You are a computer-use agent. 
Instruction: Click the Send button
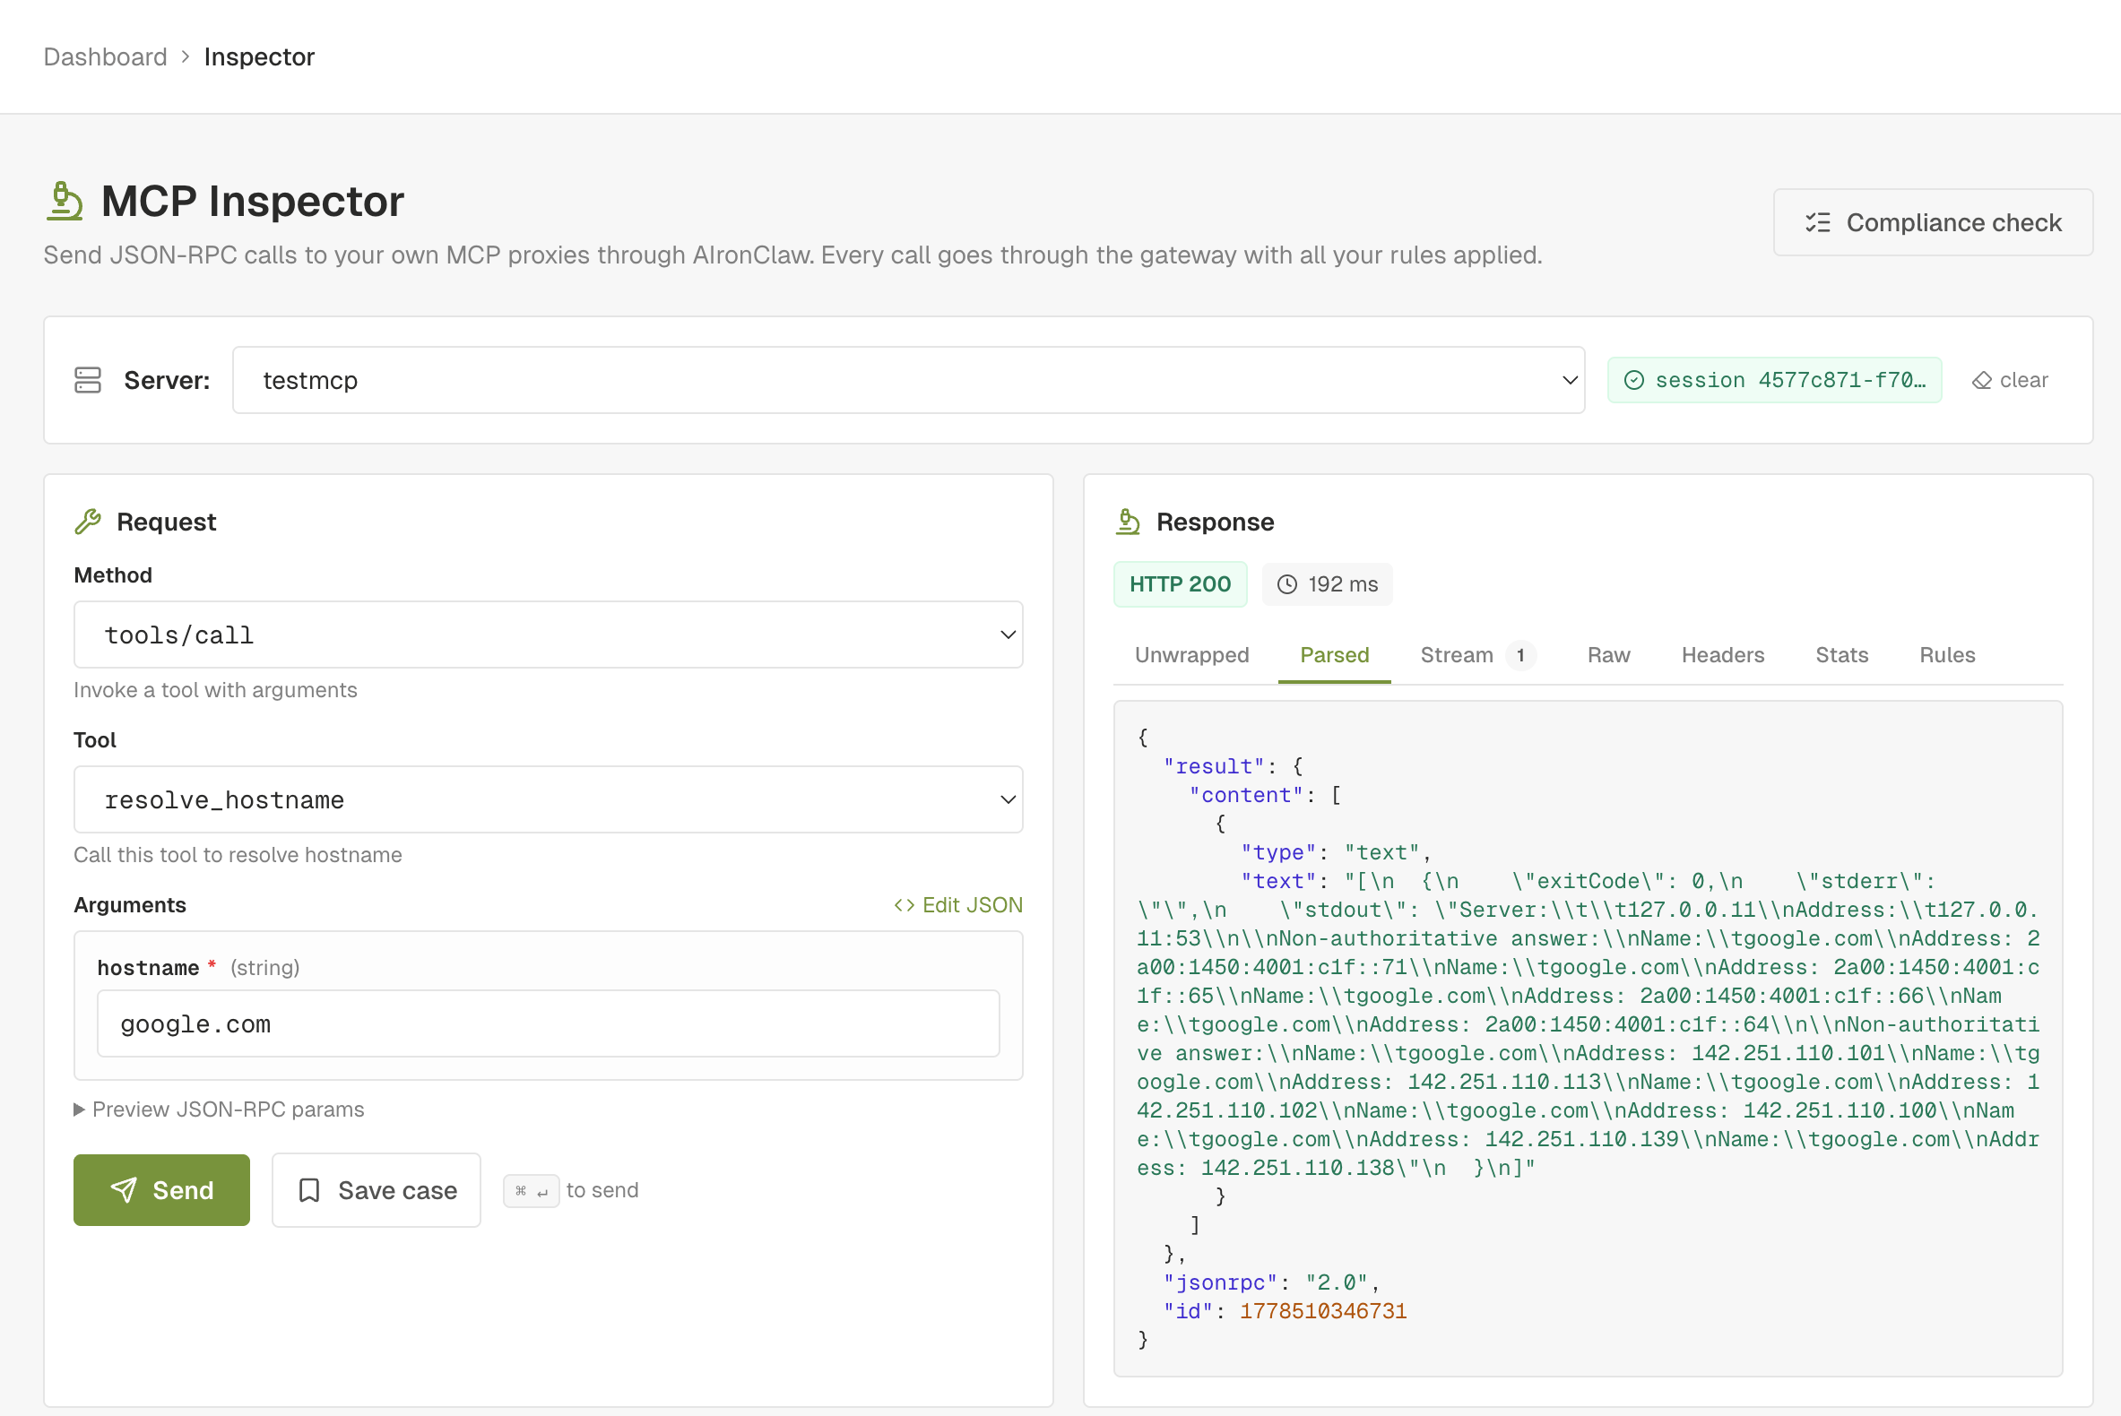point(161,1190)
